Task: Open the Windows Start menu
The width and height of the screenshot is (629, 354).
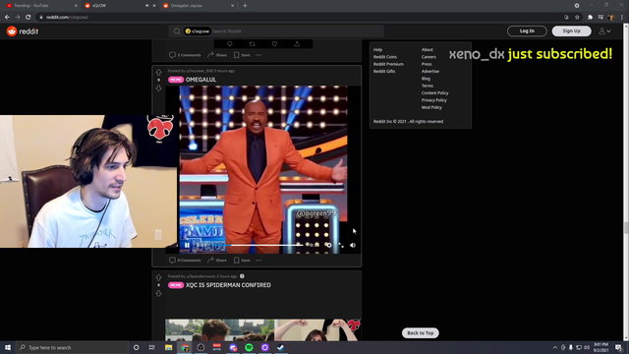Action: point(8,347)
